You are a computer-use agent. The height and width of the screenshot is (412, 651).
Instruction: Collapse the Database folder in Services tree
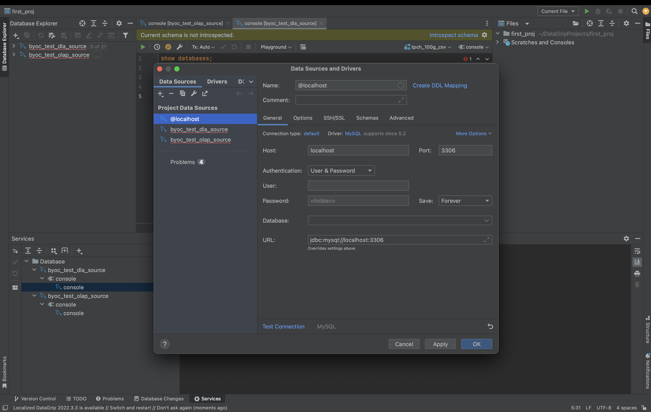26,262
